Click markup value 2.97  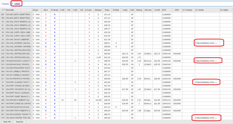pos(139,54)
